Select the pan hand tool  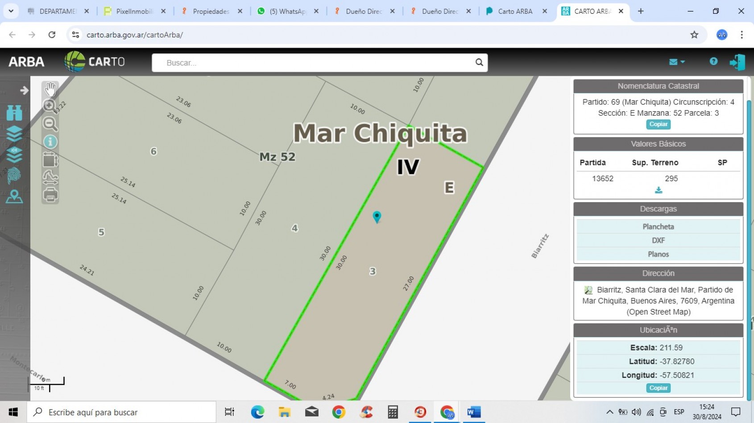tap(50, 89)
